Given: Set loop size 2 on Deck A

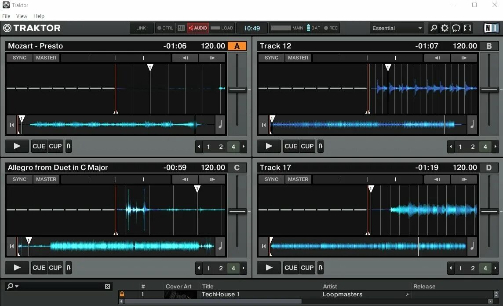Looking at the screenshot, I should click(221, 147).
